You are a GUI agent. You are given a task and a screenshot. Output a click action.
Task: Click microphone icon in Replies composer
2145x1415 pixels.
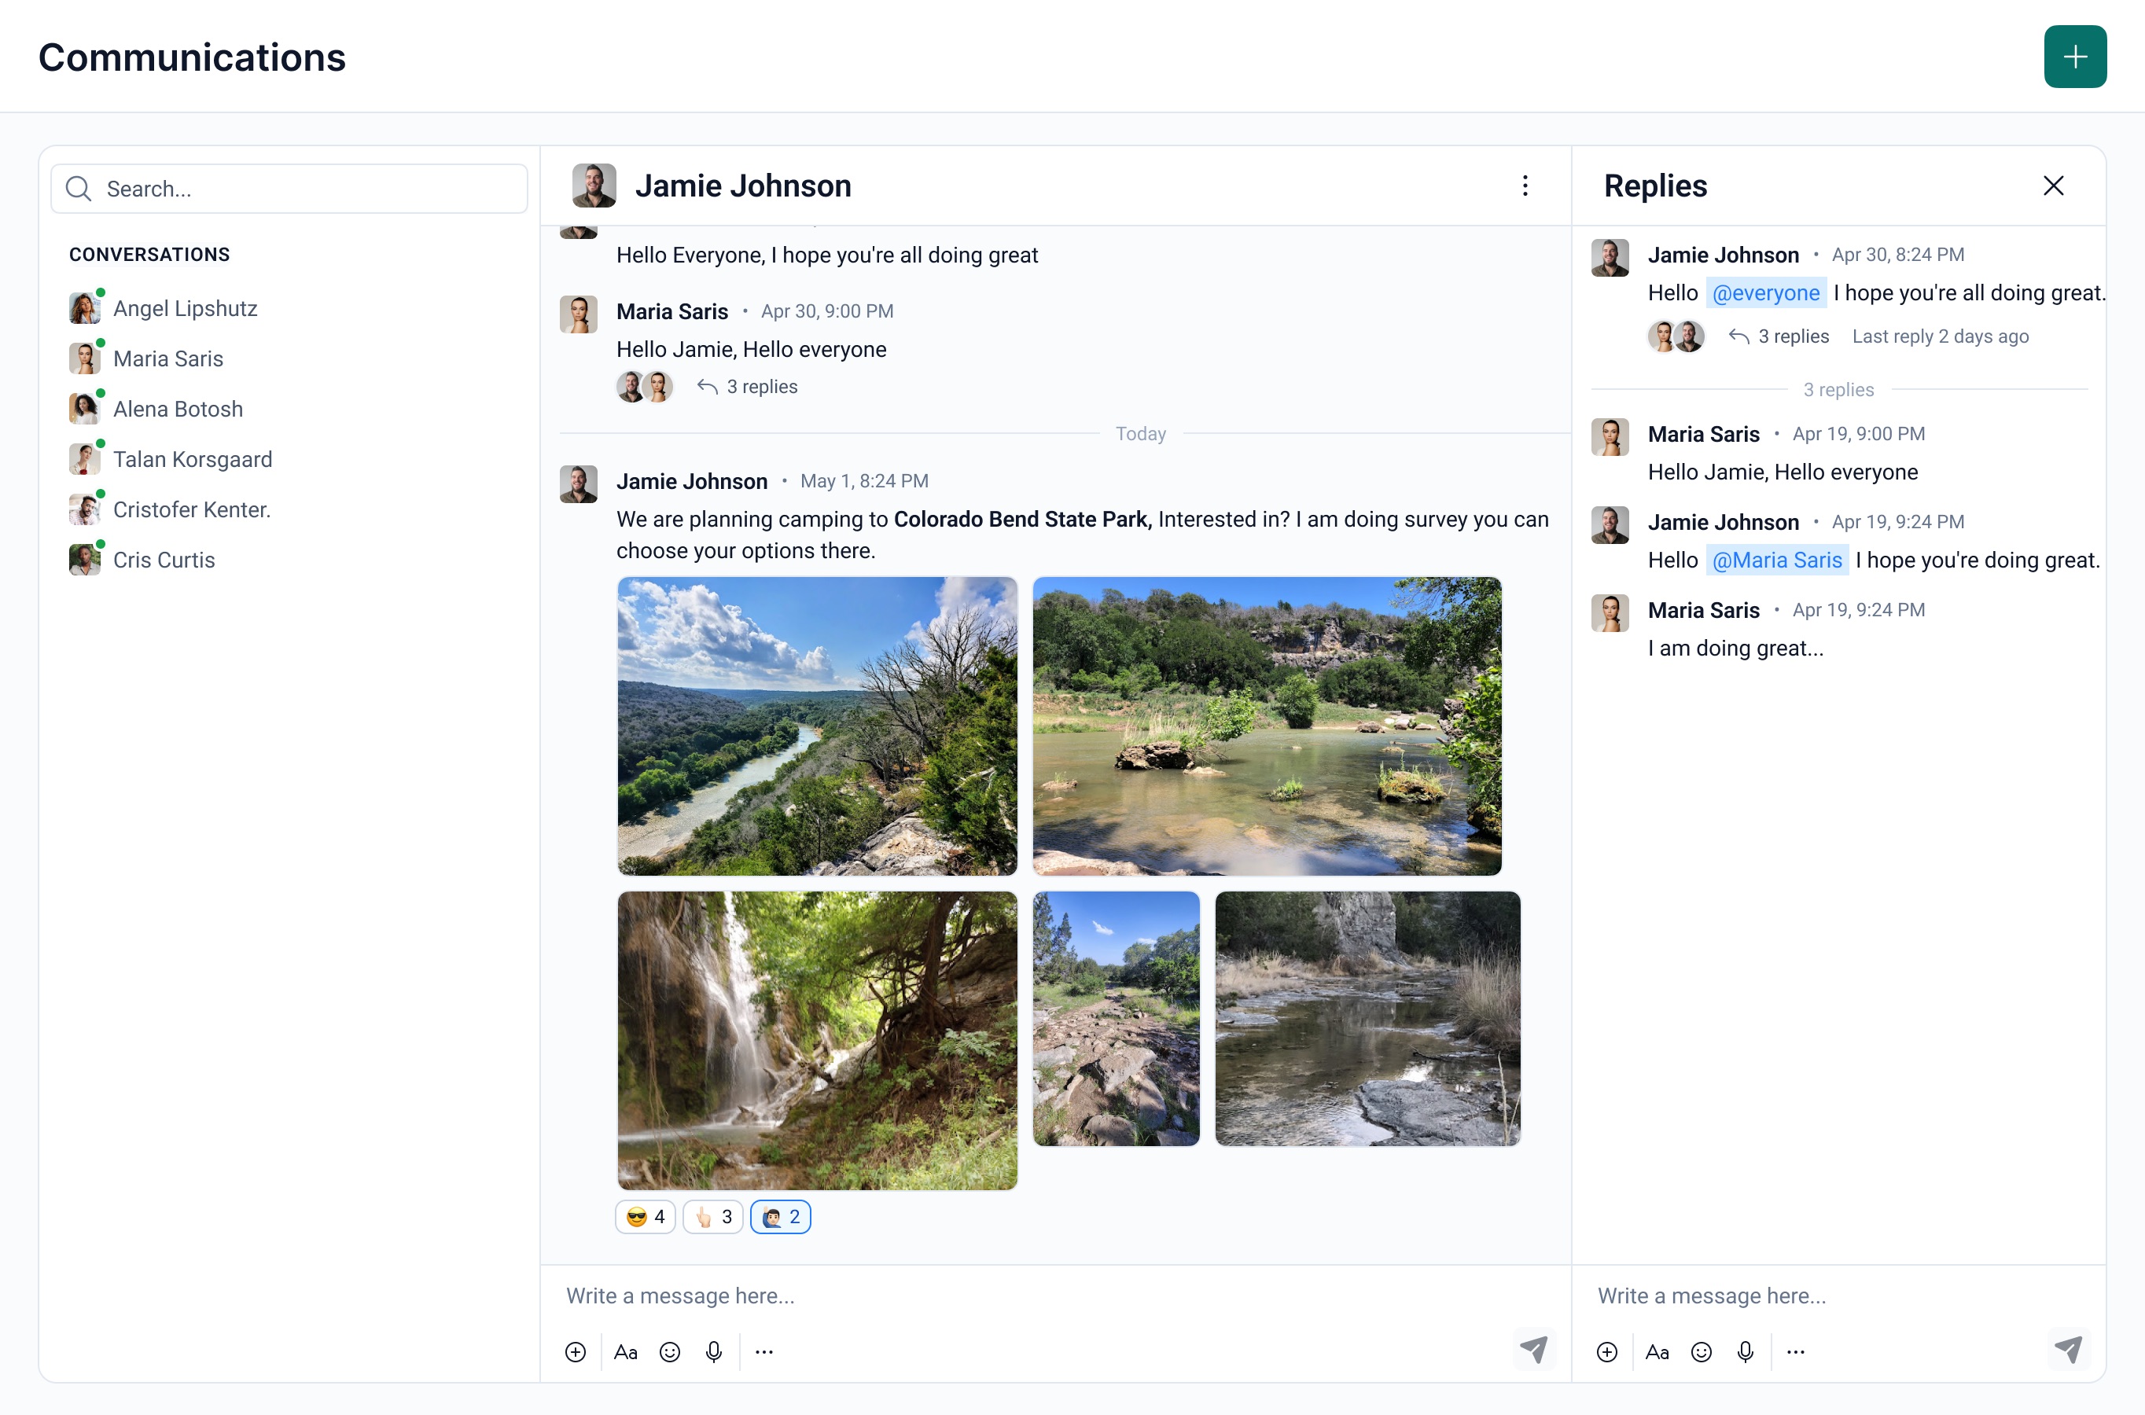point(1746,1351)
